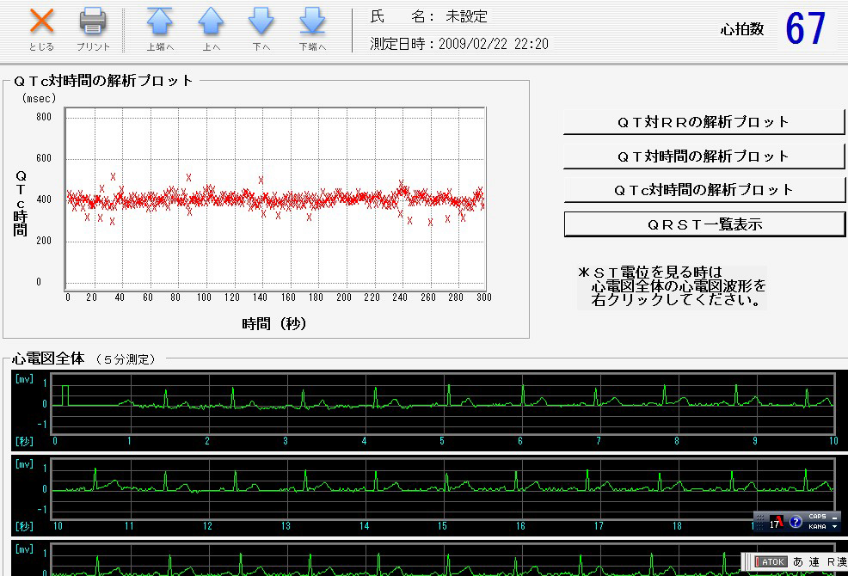Click the QTc scatter plot area
Viewport: 848px width, 576px height.
click(275, 199)
